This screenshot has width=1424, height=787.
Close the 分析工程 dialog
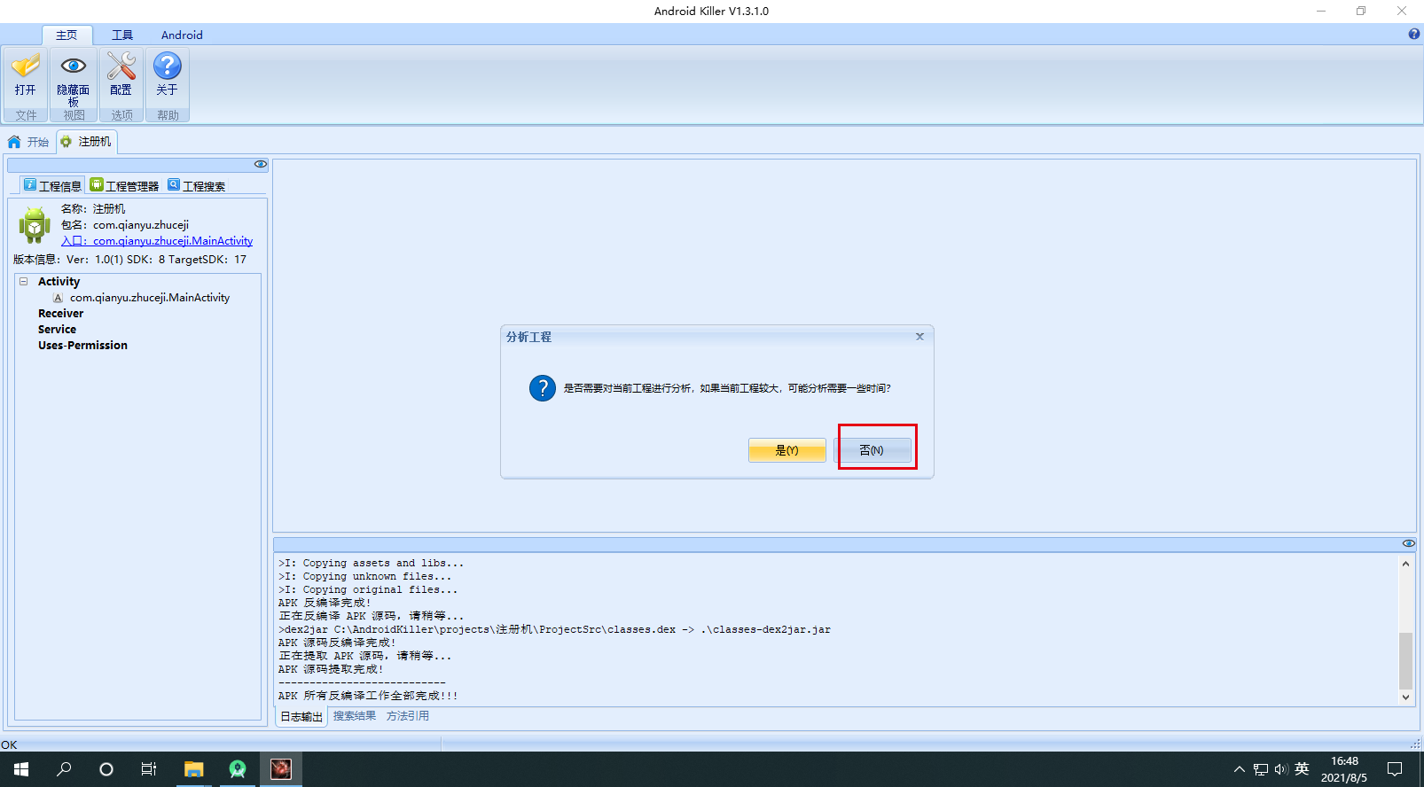point(919,337)
